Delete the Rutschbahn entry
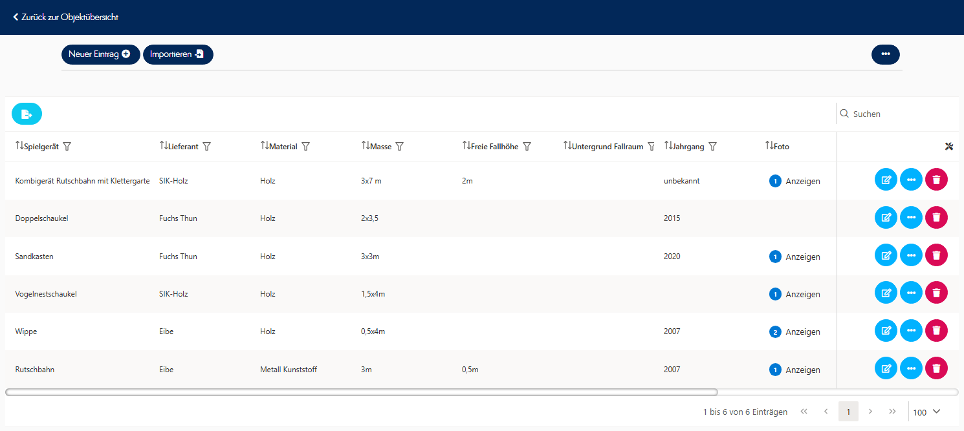This screenshot has height=431, width=964. (x=936, y=368)
